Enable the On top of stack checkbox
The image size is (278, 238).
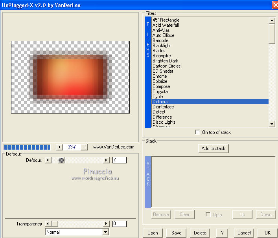pos(197,132)
